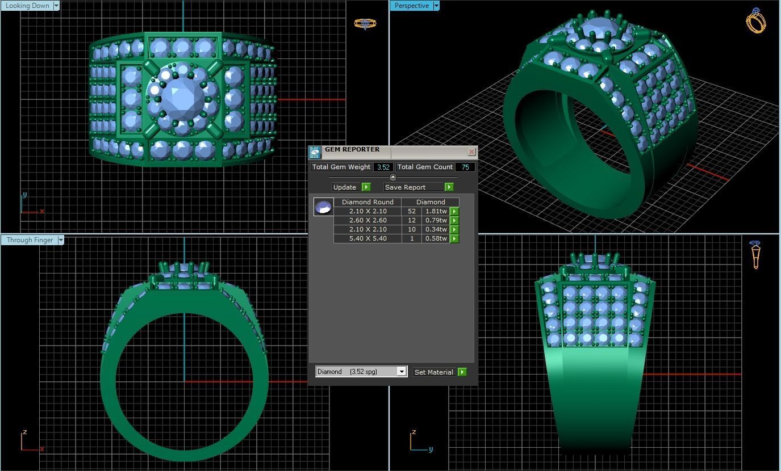This screenshot has height=471, width=781.
Task: Click the Set Material button
Action: (x=435, y=372)
